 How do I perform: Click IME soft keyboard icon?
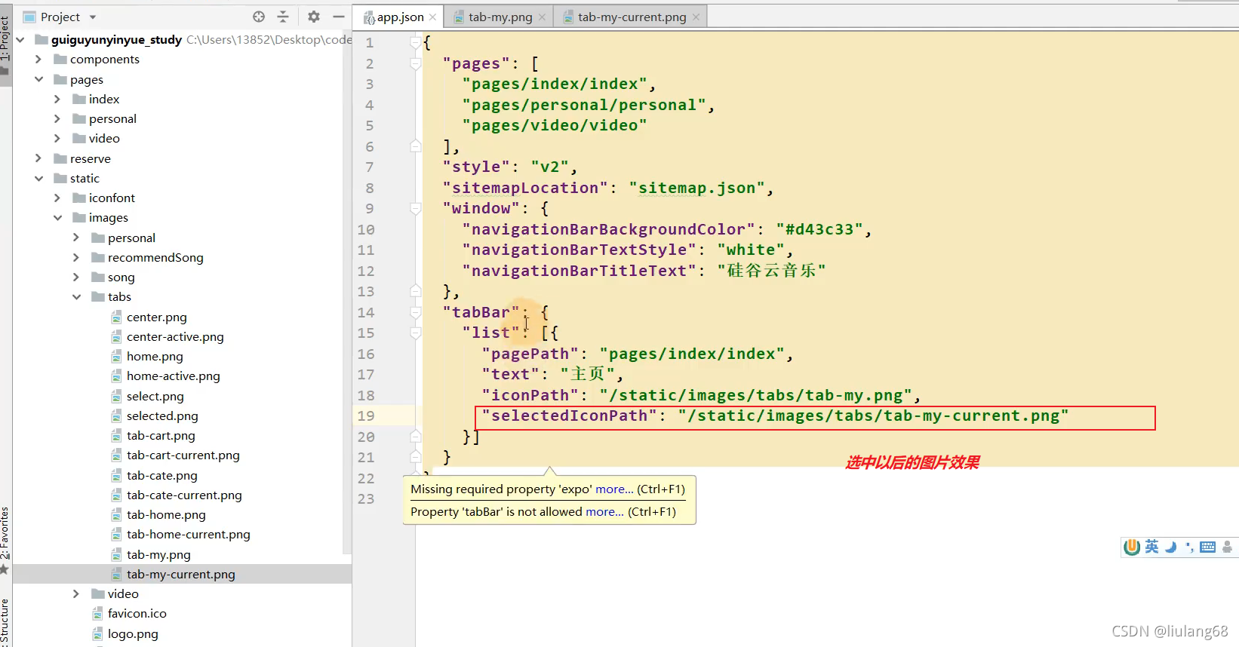1207,547
